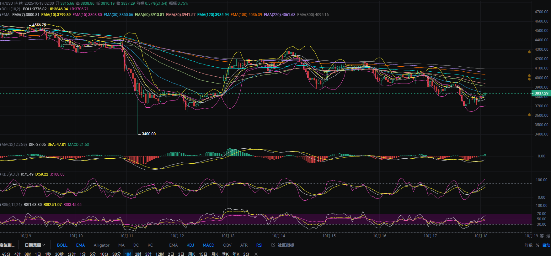Screen dimensions: 551x256
Task: Select the 周K weekly timeframe
Action: [x=191, y=254]
